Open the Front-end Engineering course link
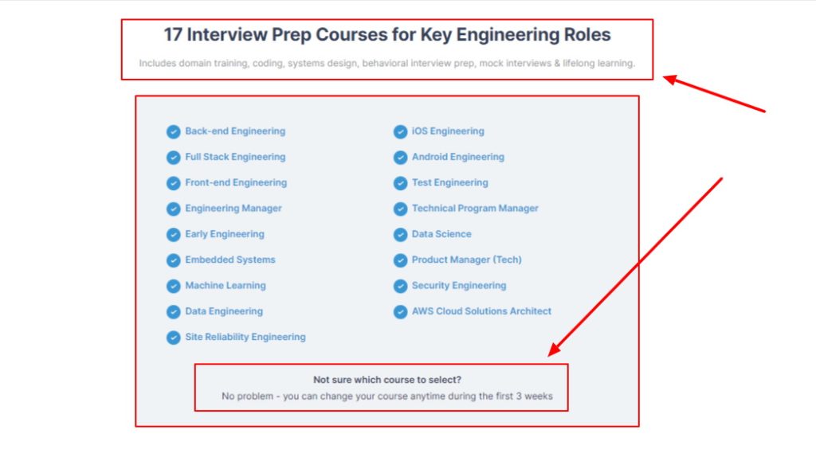Screen dimensions: 816x453 (236, 182)
